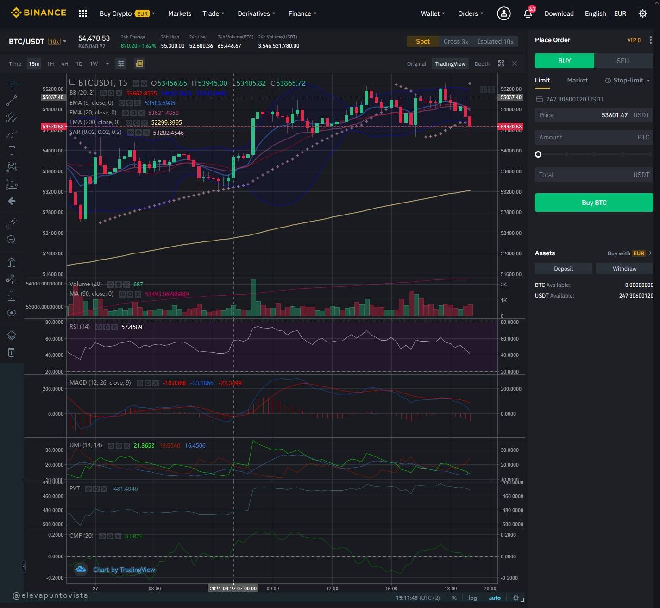
Task: Open the Wallet dropdown
Action: point(433,13)
